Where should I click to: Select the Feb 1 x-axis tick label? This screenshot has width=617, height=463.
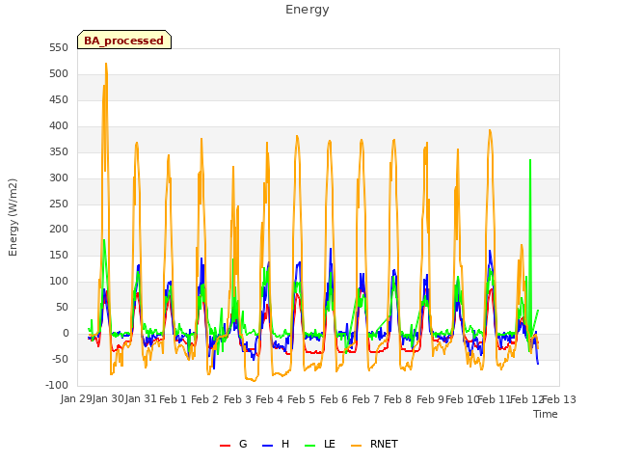coord(173,399)
